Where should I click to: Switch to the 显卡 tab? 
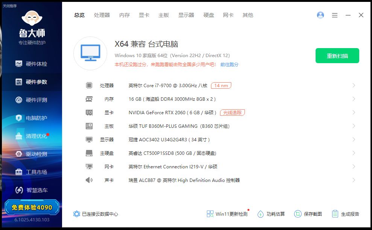pos(144,15)
